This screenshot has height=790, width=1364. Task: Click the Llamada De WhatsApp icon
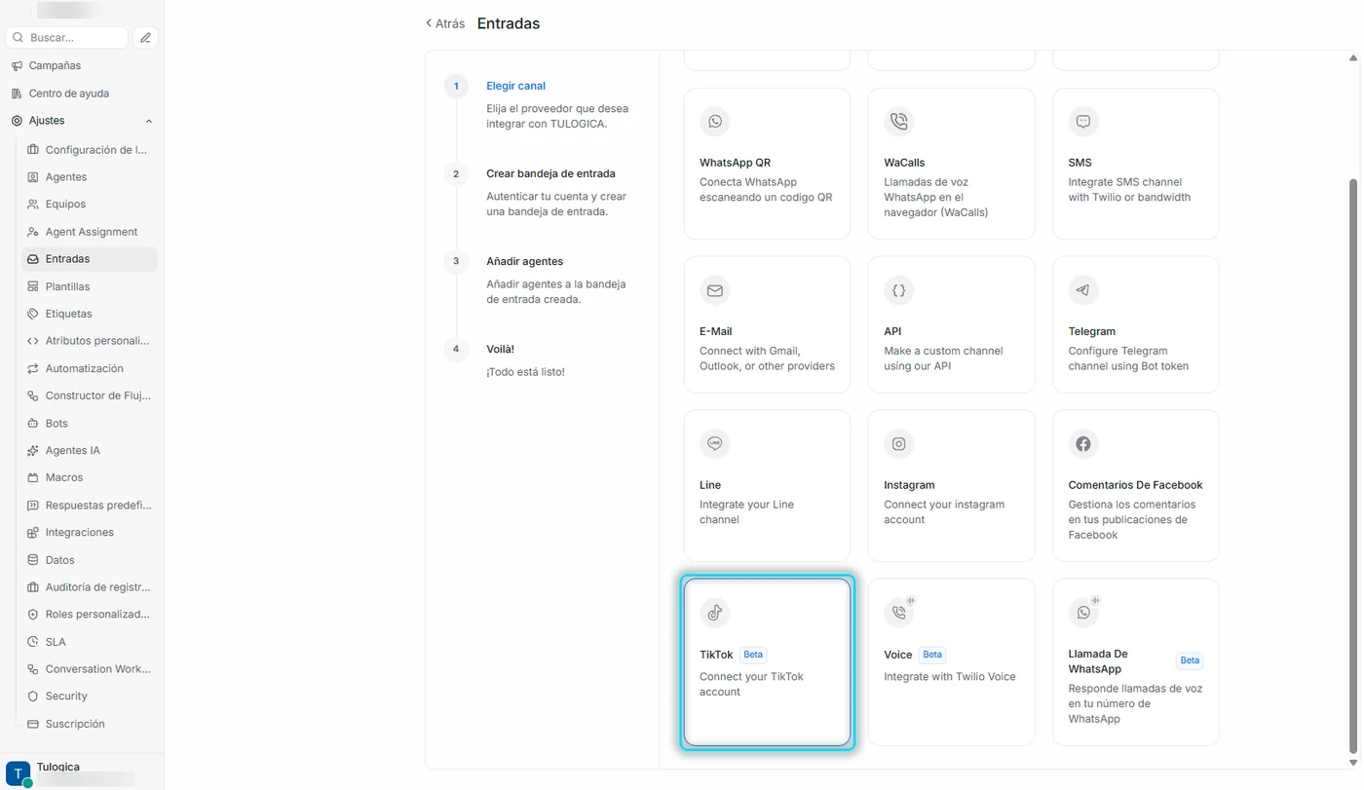coord(1083,613)
